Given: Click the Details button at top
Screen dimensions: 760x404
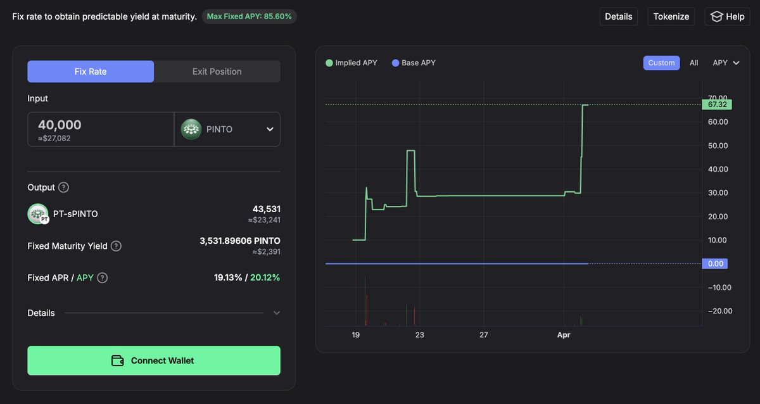Looking at the screenshot, I should coord(619,16).
